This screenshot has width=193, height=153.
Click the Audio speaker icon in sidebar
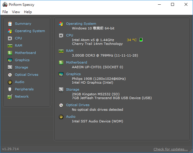tap(10, 82)
